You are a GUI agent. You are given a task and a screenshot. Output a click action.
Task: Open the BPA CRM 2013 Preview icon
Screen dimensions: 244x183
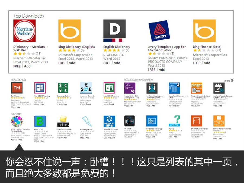click(197, 121)
